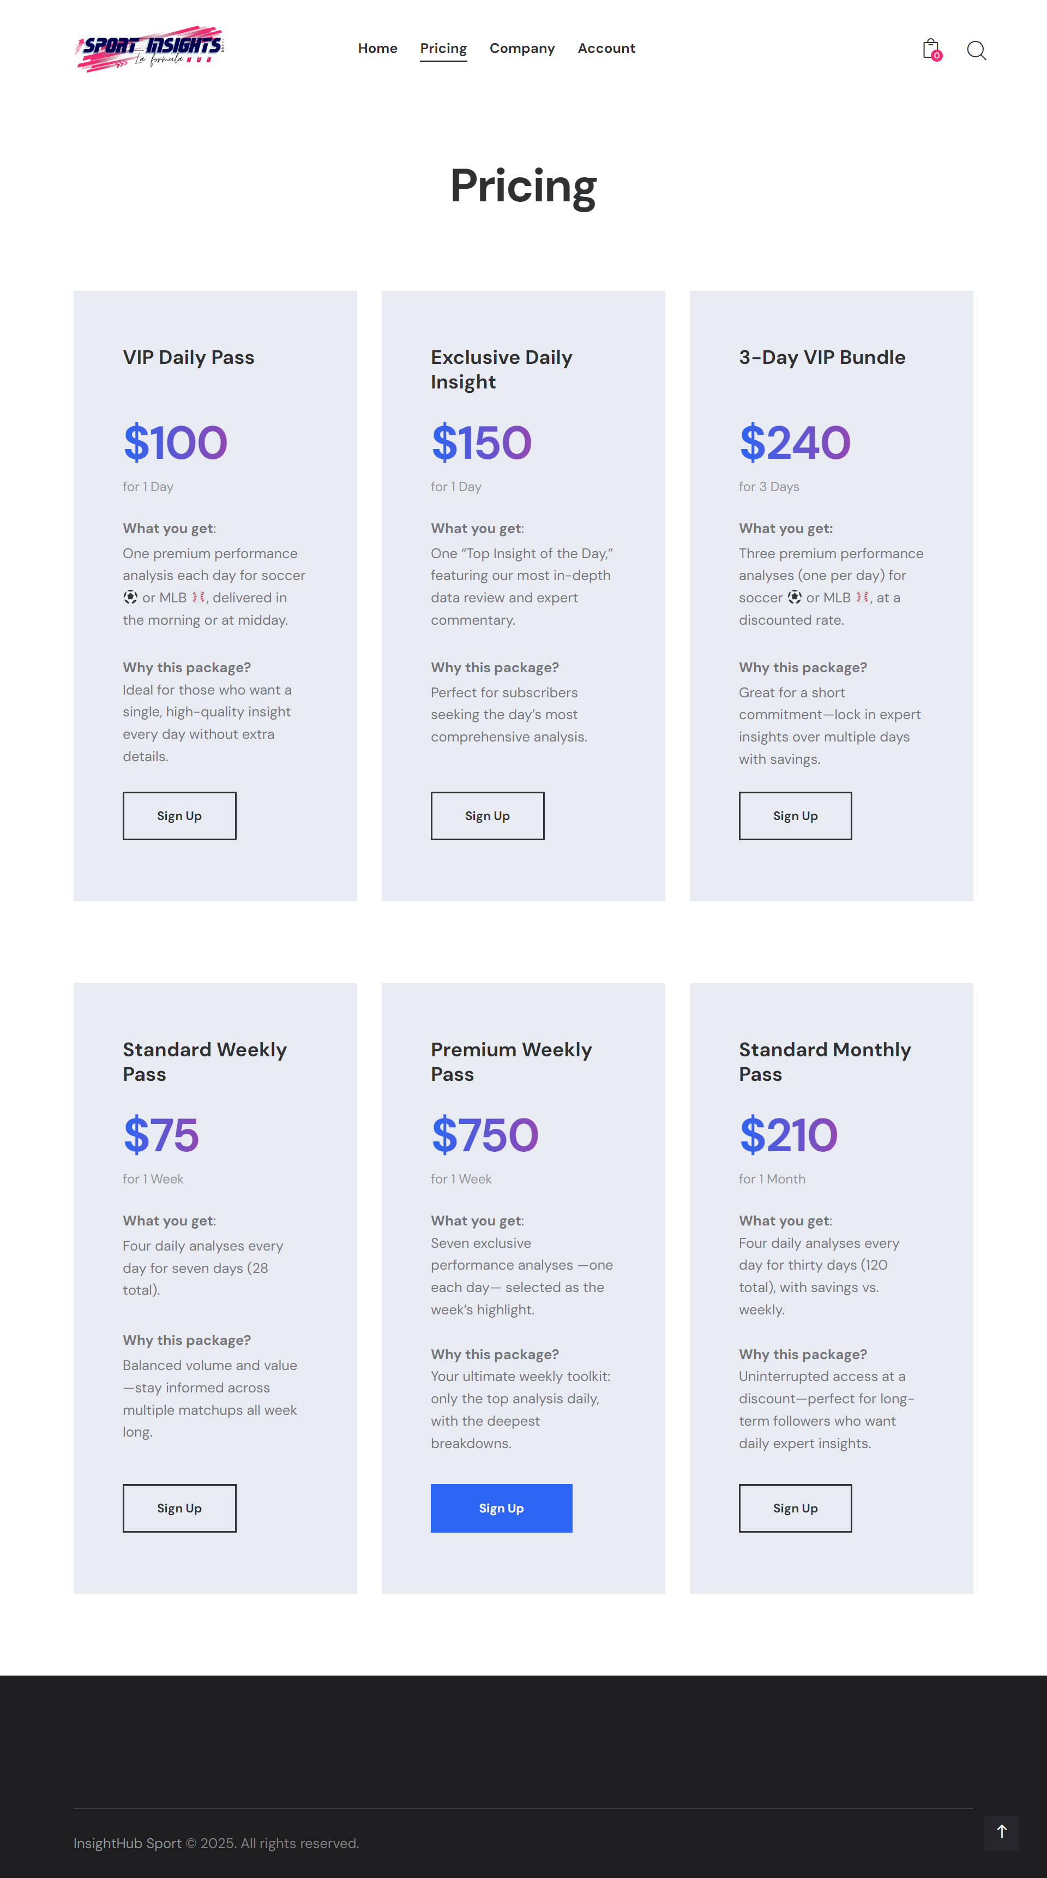Sign up for 3-Day VIP Bundle
This screenshot has height=1878, width=1047.
pyautogui.click(x=795, y=816)
